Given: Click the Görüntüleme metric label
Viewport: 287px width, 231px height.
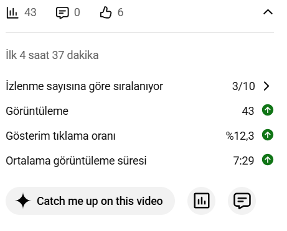Looking at the screenshot, I should pos(37,111).
